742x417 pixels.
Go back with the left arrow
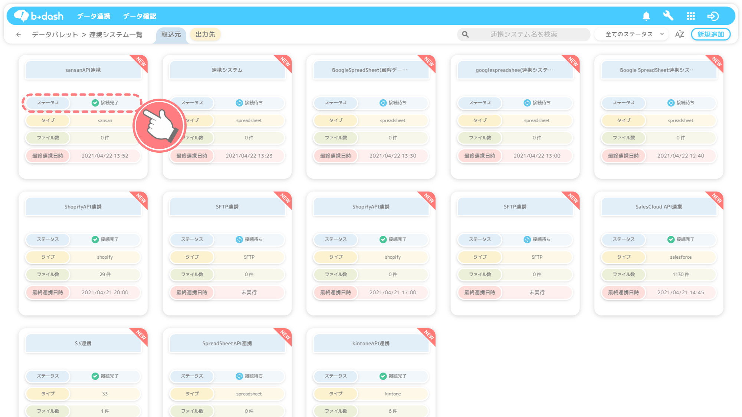(x=18, y=34)
